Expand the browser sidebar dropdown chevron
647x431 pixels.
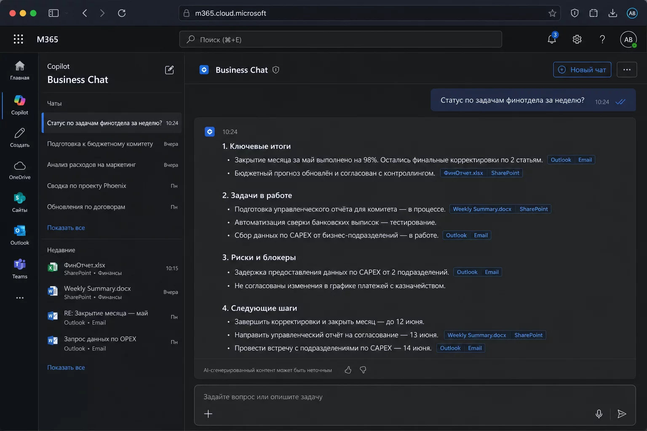pos(67,13)
